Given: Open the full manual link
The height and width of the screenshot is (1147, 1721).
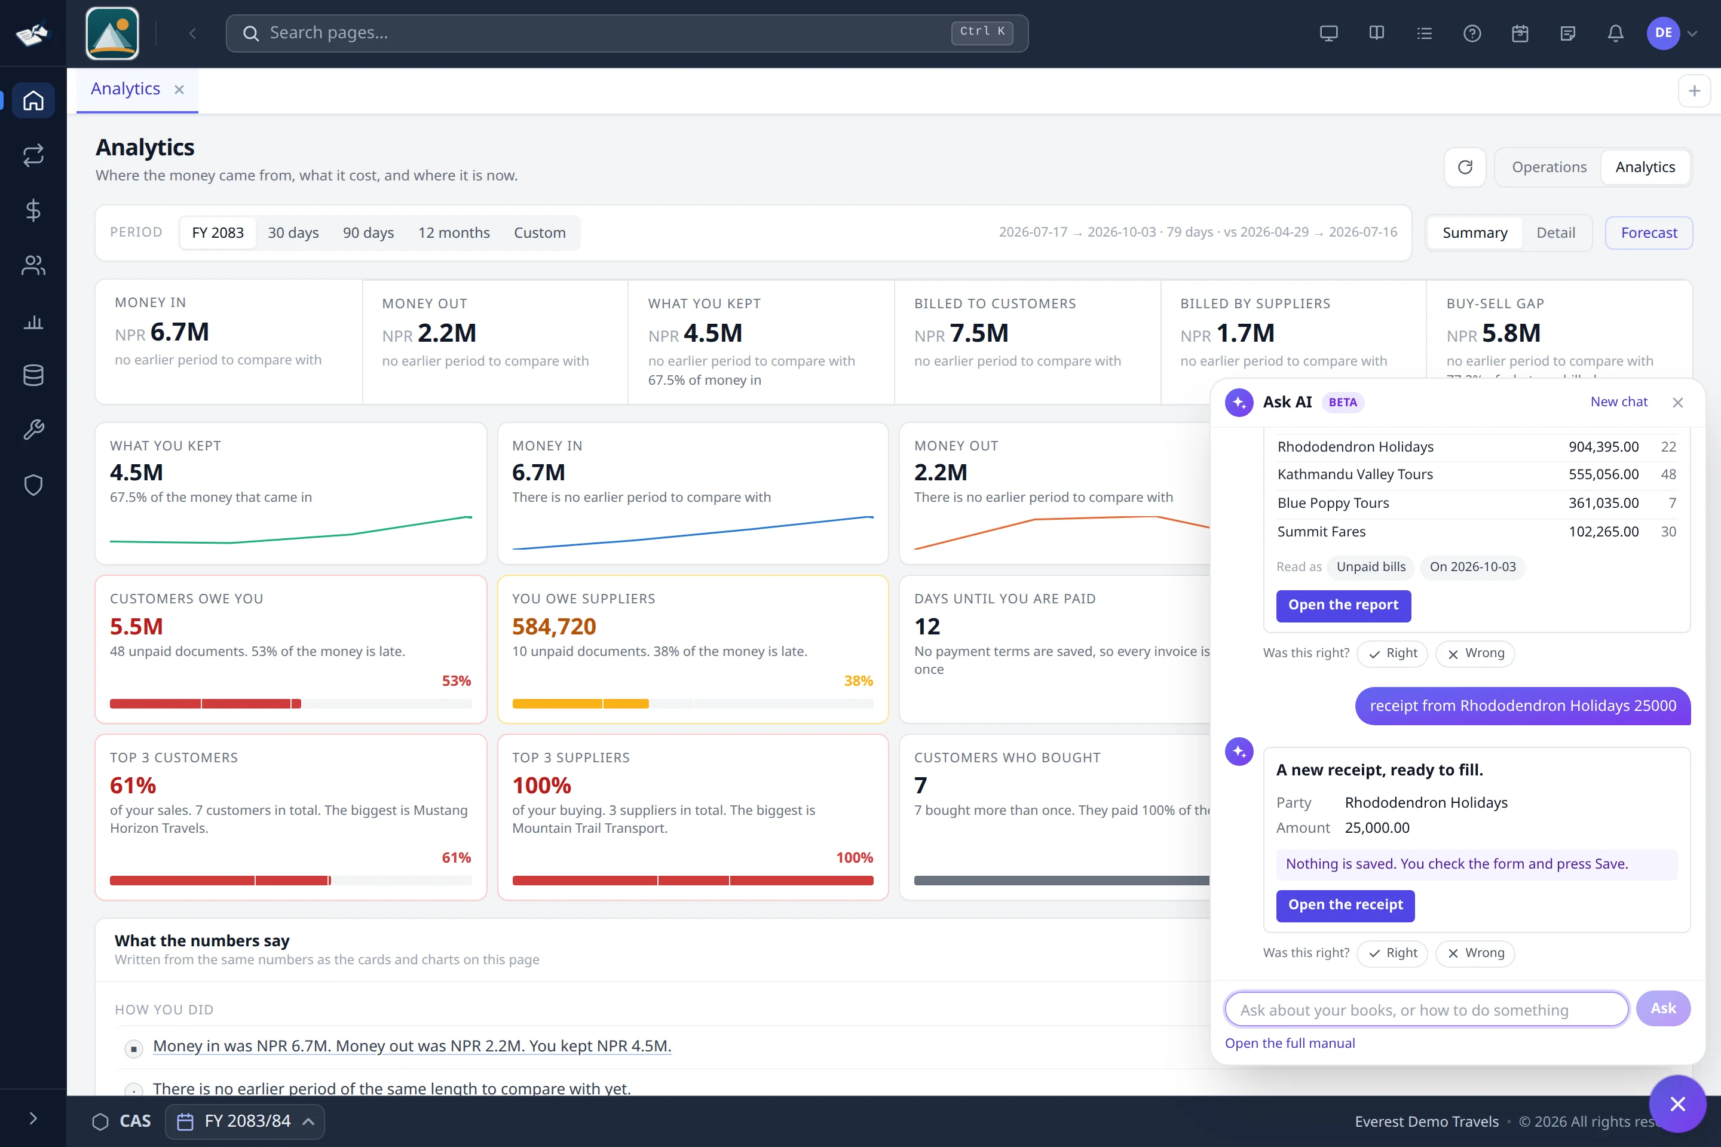Looking at the screenshot, I should coord(1290,1043).
